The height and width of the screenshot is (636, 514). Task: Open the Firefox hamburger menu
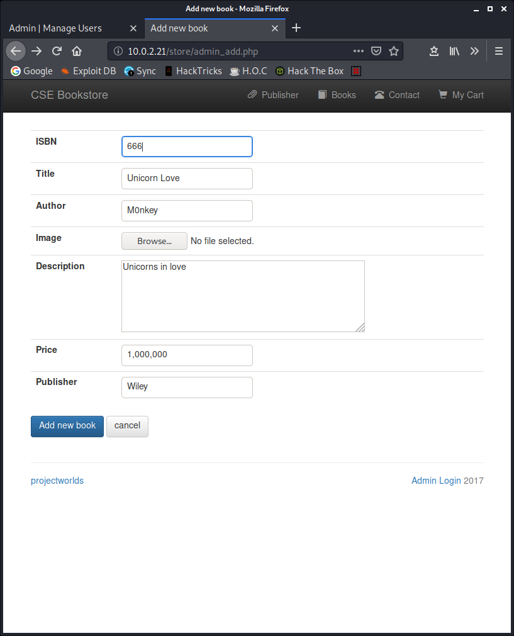tap(499, 51)
